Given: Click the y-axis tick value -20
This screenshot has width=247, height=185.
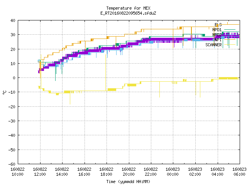Looking at the screenshot, I should 12,107.
